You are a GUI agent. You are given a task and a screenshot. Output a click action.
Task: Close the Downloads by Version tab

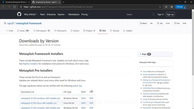[x=59, y=2]
